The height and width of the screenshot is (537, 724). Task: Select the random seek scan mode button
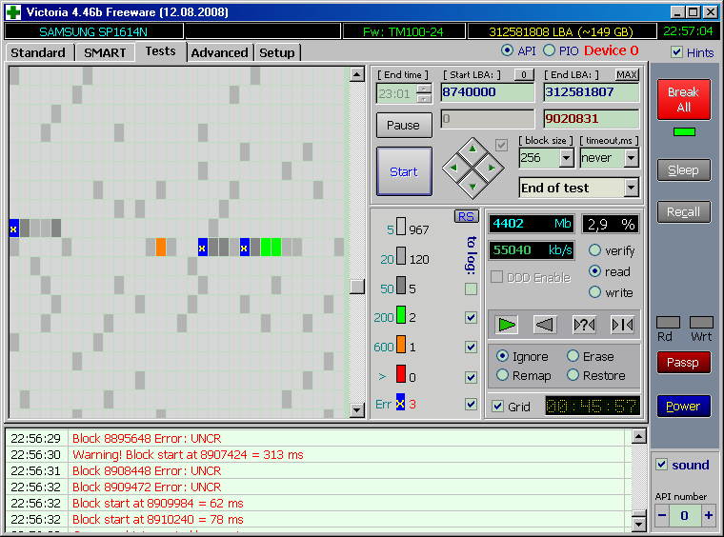pyautogui.click(x=584, y=325)
